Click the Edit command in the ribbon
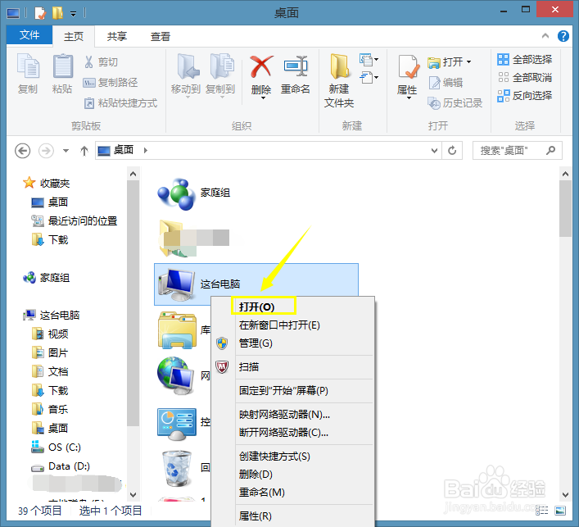The image size is (579, 527). (x=446, y=83)
